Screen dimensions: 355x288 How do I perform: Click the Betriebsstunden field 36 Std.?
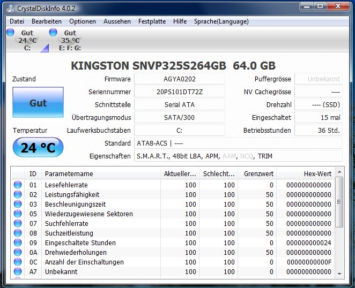(x=319, y=131)
